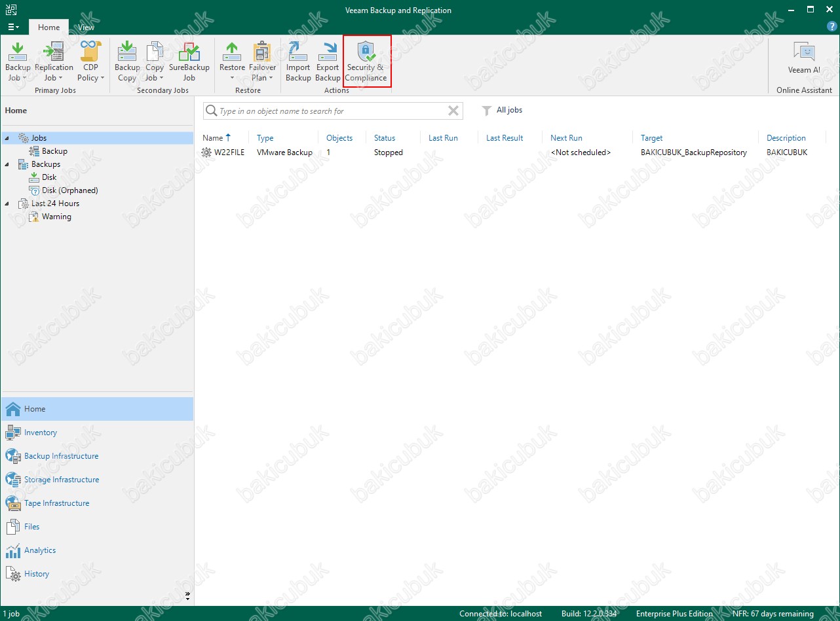The width and height of the screenshot is (840, 621).
Task: Open the Storage Infrastructure view
Action: click(x=97, y=480)
